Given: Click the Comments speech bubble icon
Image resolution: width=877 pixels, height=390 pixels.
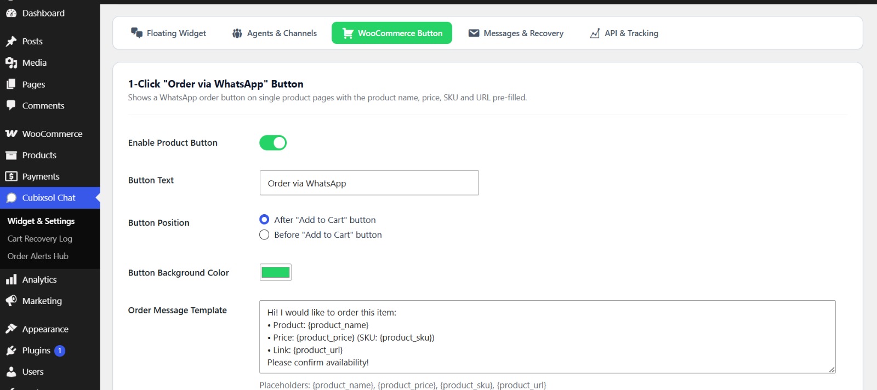Looking at the screenshot, I should (x=11, y=105).
